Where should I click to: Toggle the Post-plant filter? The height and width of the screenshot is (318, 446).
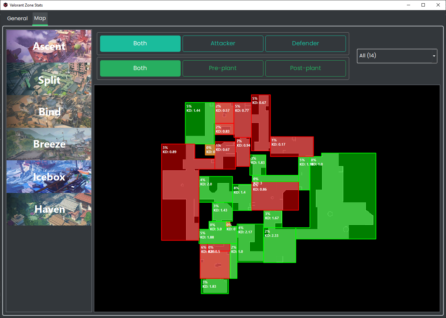(305, 68)
